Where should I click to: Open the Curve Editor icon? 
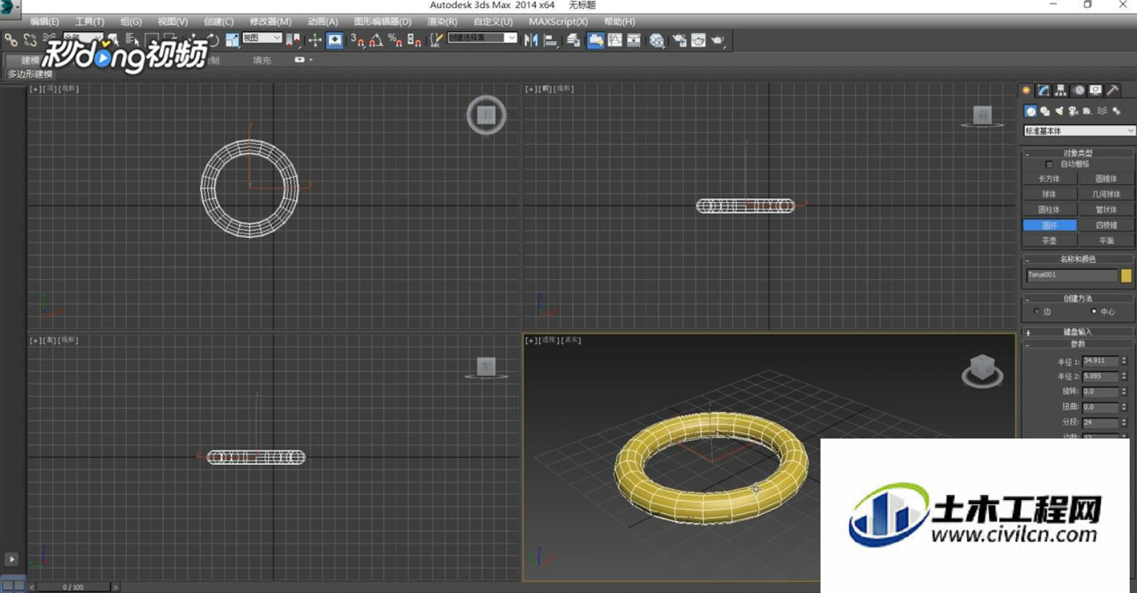coord(615,40)
